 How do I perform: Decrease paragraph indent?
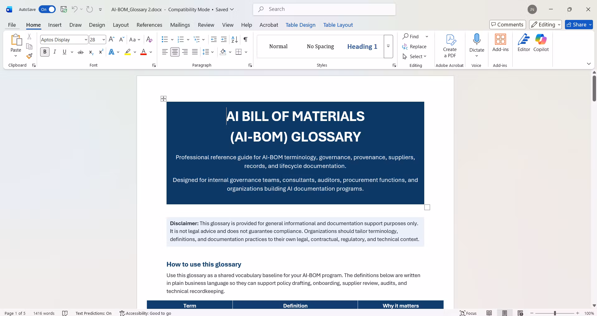[x=214, y=39]
